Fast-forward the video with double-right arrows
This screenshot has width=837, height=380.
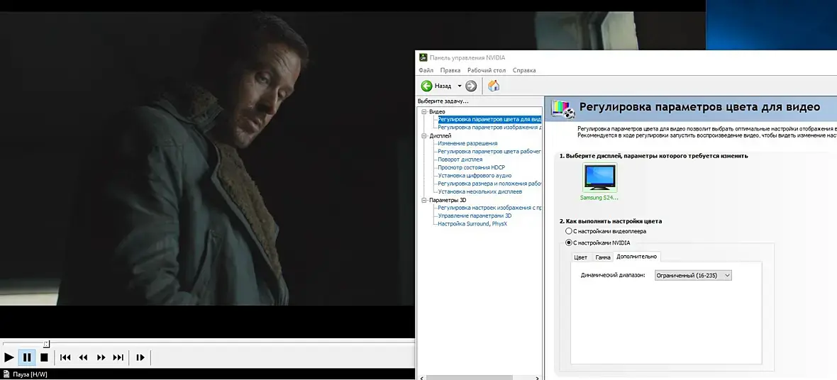101,357
